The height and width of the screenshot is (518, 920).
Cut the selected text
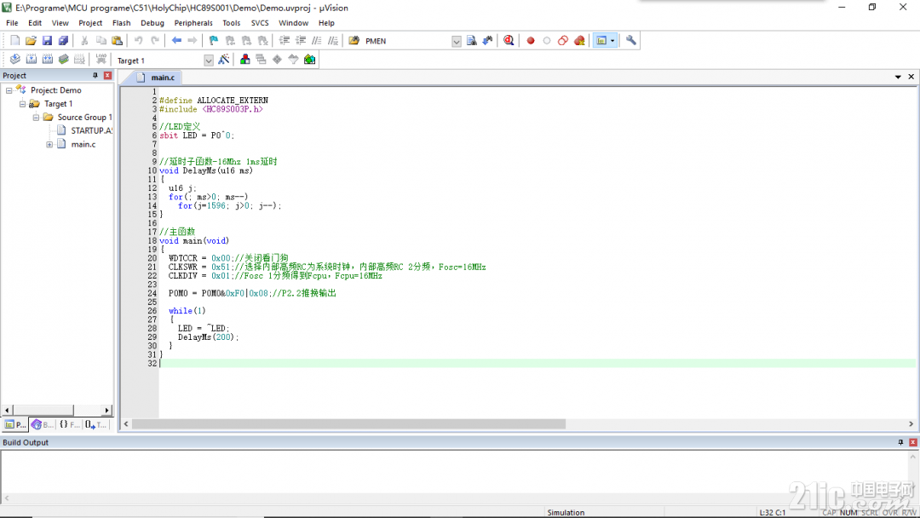click(x=84, y=41)
